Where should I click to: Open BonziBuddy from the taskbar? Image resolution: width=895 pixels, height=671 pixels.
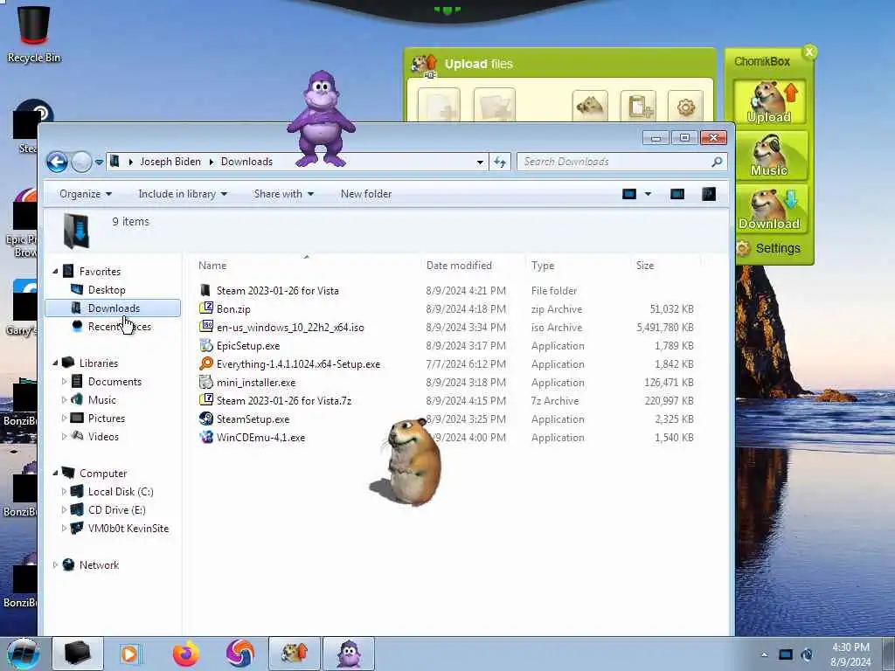click(x=349, y=654)
